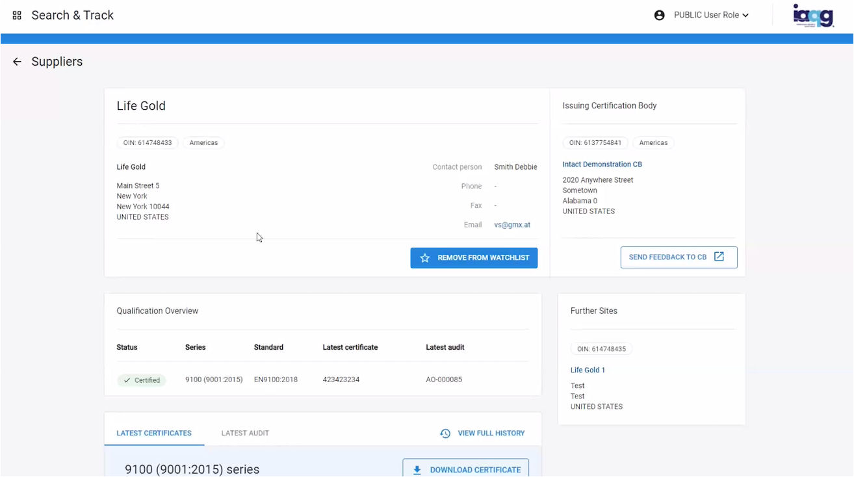This screenshot has width=854, height=477.
Task: Click the history clock icon
Action: (445, 433)
